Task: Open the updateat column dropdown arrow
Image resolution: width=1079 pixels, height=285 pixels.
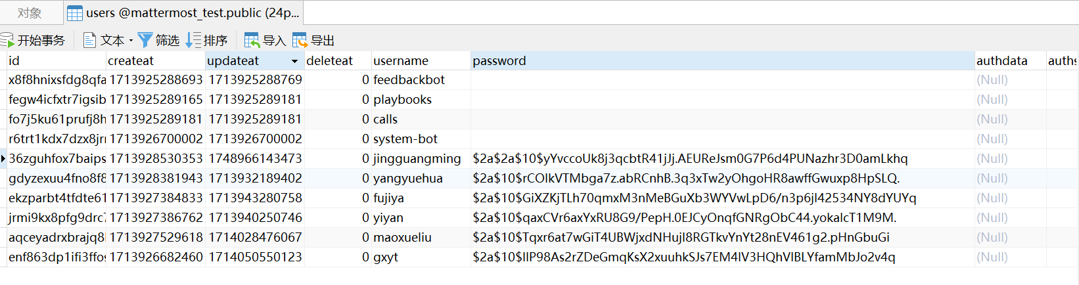Action: (294, 61)
